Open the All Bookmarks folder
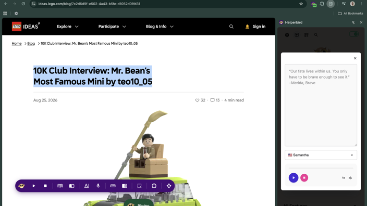The width and height of the screenshot is (367, 206). [350, 14]
